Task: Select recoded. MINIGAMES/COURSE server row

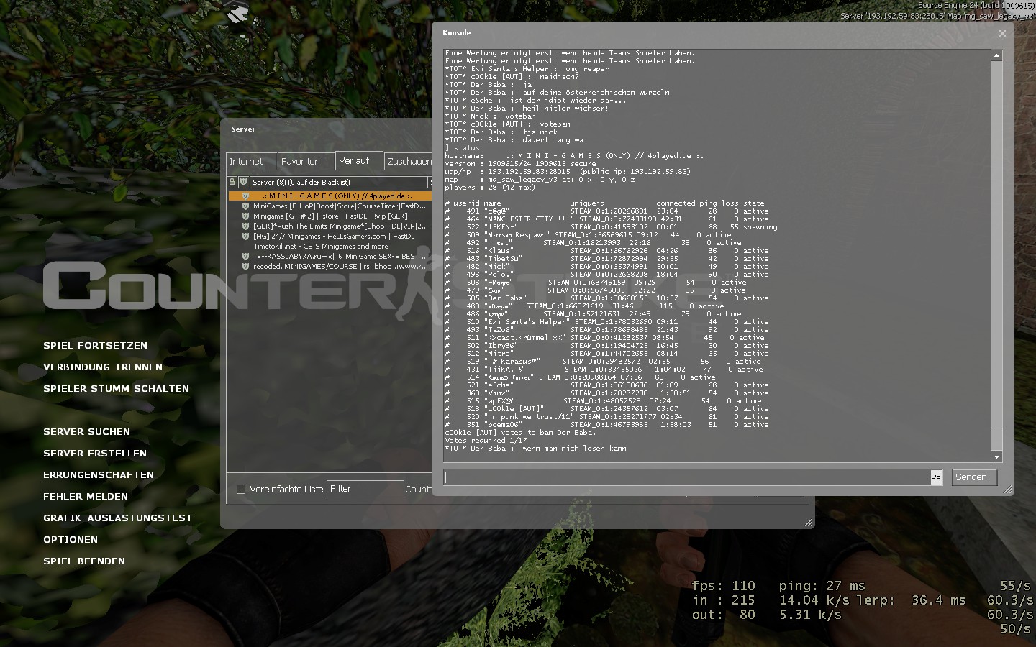Action: 330,266
